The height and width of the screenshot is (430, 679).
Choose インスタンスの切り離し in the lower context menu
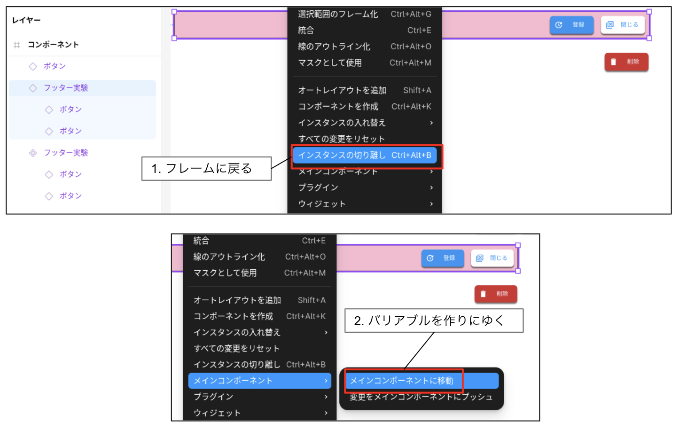tap(260, 365)
